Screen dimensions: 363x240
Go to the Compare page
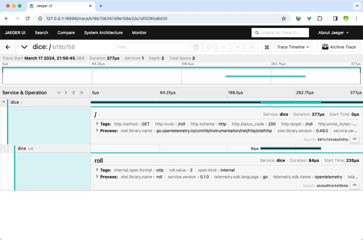(x=66, y=33)
